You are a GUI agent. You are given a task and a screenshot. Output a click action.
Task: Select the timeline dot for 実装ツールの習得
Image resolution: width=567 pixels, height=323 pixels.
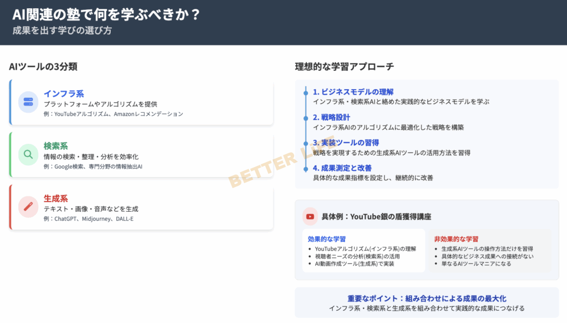click(305, 143)
